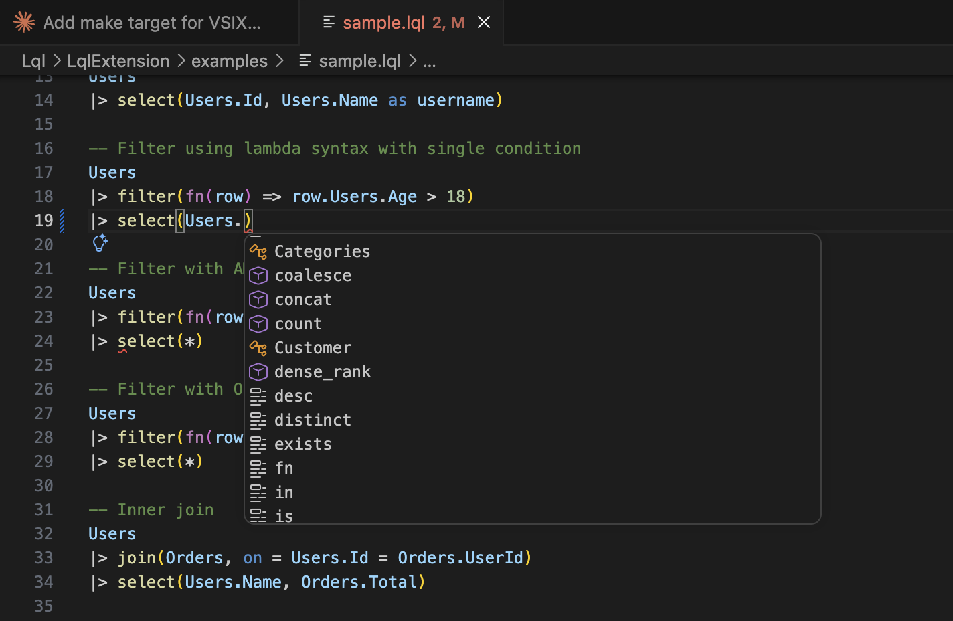Click the Categories table icon in suggestions

[258, 252]
